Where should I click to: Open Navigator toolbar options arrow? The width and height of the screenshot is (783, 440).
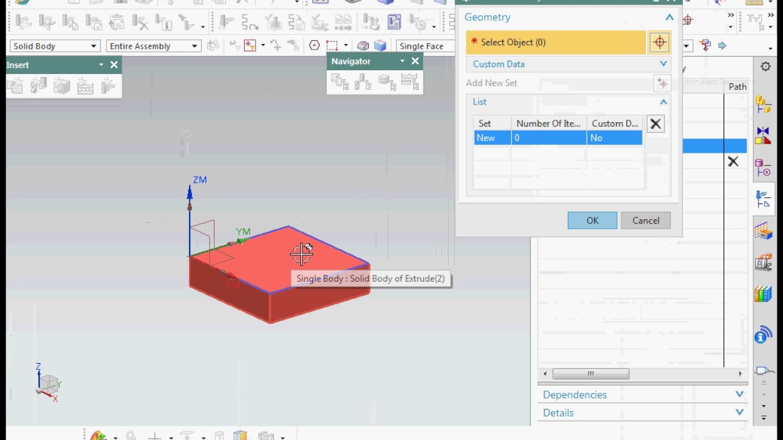tap(402, 61)
